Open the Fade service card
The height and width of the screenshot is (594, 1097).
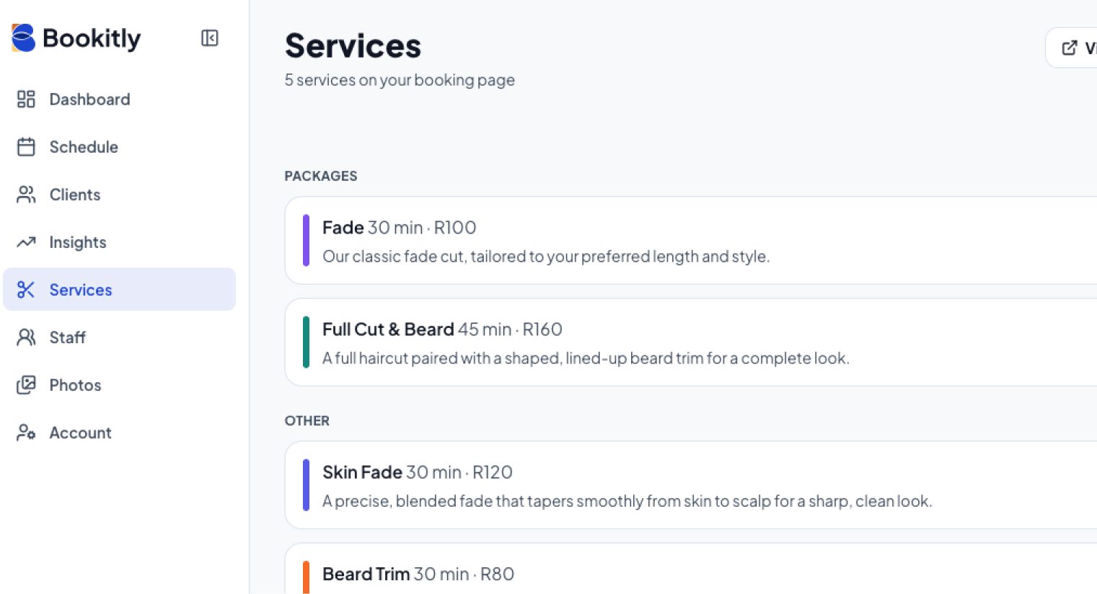691,241
